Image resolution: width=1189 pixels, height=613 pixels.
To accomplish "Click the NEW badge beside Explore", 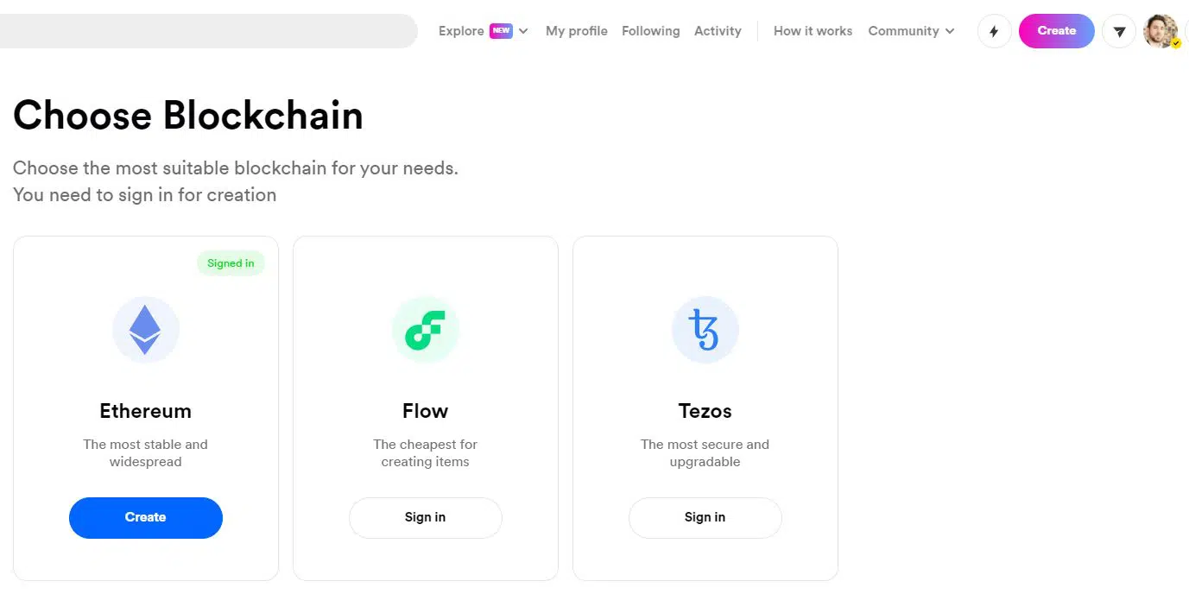I will [501, 30].
